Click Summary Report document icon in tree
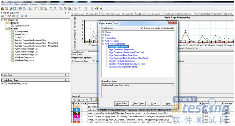235x126 pixels. click(12, 26)
